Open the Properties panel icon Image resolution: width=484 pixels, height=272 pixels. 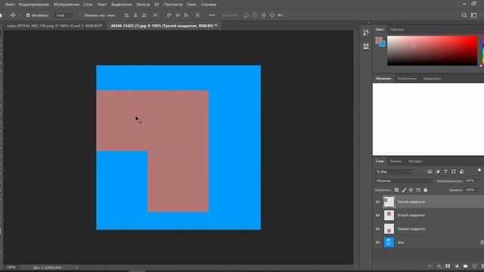(366, 46)
